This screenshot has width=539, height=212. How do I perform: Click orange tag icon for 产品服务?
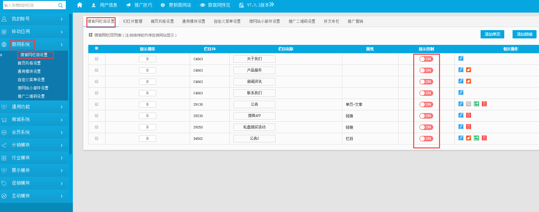468,70
